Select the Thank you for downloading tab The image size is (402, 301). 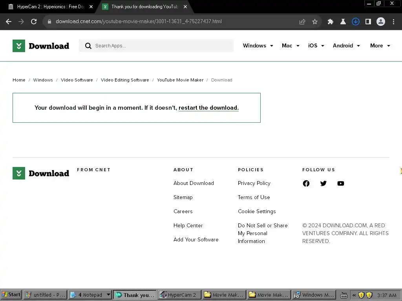click(x=144, y=7)
